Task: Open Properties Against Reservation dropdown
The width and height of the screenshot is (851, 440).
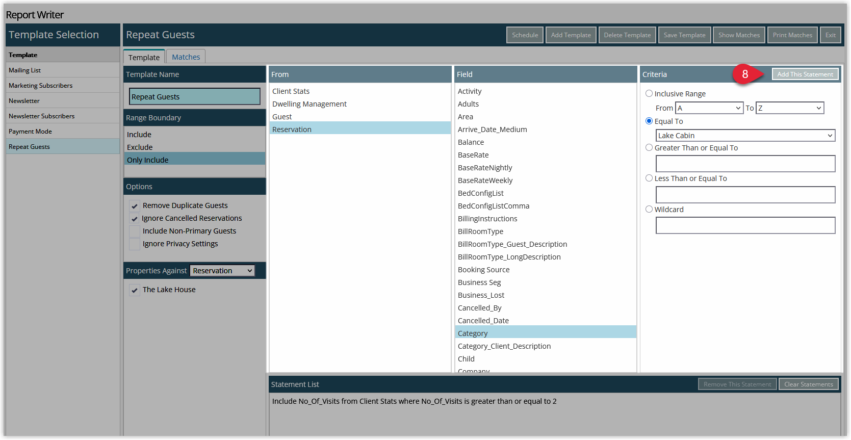Action: coord(222,271)
